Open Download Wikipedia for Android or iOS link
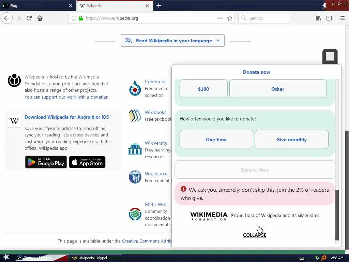 point(66,117)
